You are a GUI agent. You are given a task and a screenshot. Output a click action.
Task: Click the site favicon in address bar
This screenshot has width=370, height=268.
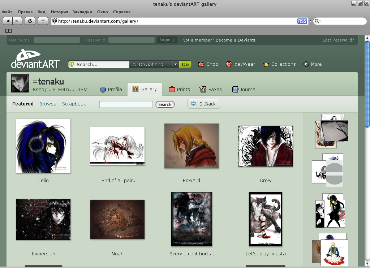coord(54,21)
